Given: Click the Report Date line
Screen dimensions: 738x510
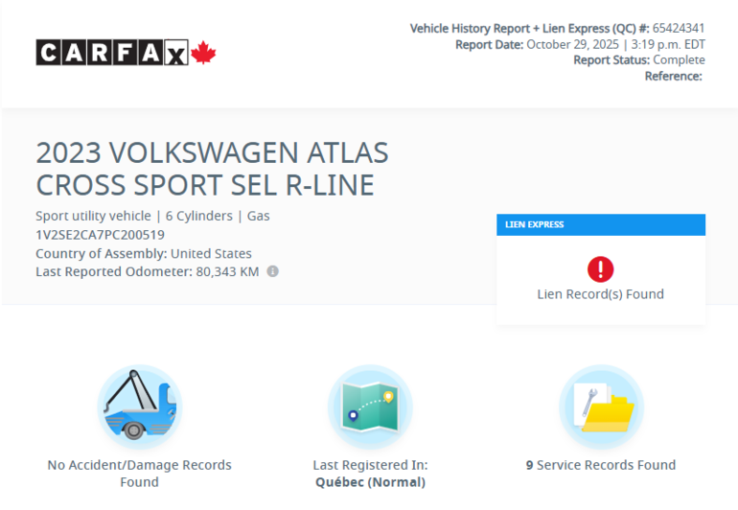Looking at the screenshot, I should (x=580, y=44).
